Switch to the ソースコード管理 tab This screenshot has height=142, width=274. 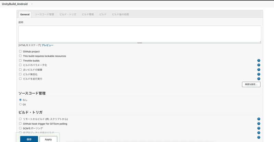[x=45, y=14]
